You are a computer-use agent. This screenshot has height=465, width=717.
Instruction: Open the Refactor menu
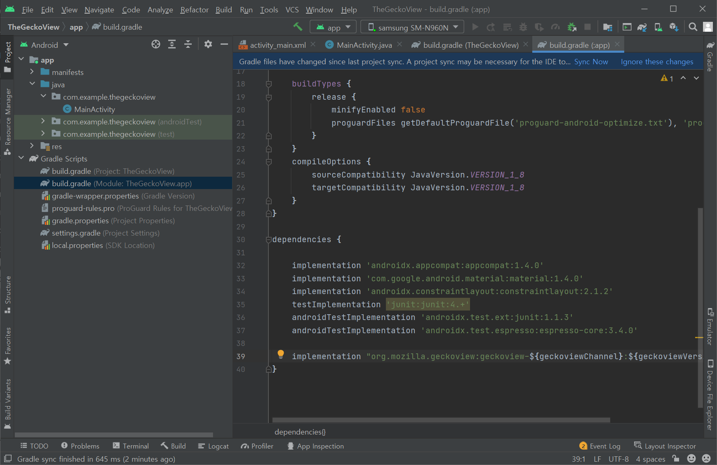[x=194, y=9]
